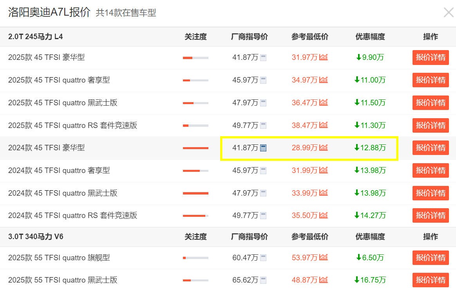Open calculator icon beside 65.62万 55 黑武士版
The width and height of the screenshot is (456, 290).
[x=263, y=280]
